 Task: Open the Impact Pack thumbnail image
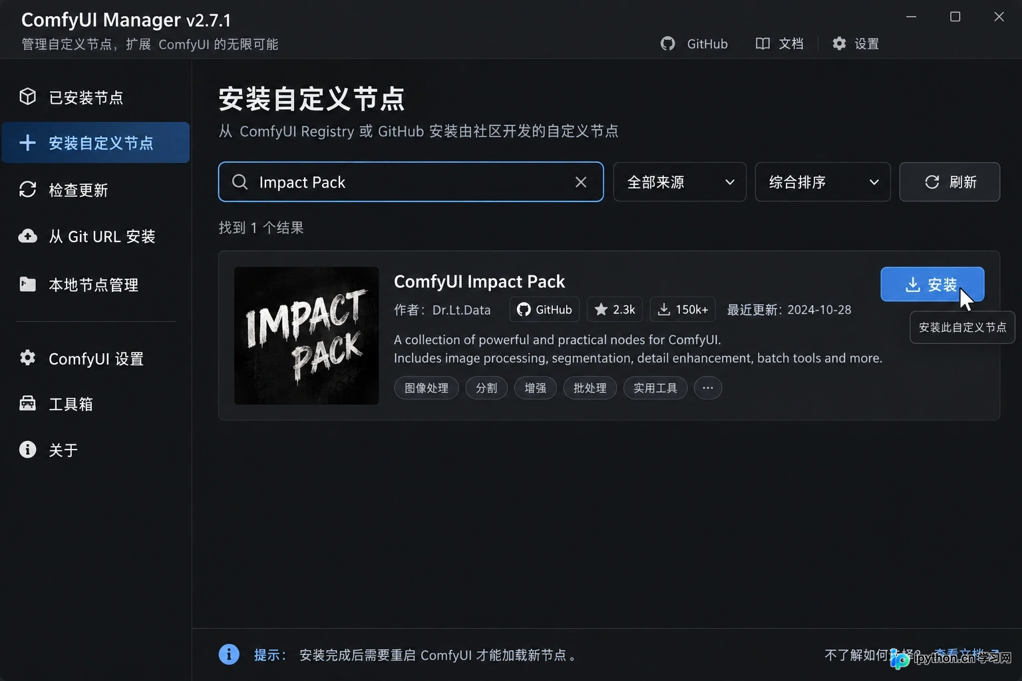point(306,335)
